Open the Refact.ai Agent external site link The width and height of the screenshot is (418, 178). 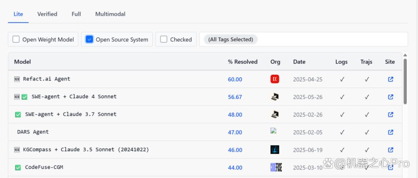[391, 79]
